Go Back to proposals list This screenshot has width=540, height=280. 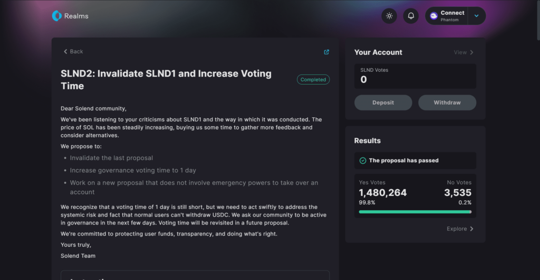click(x=73, y=51)
